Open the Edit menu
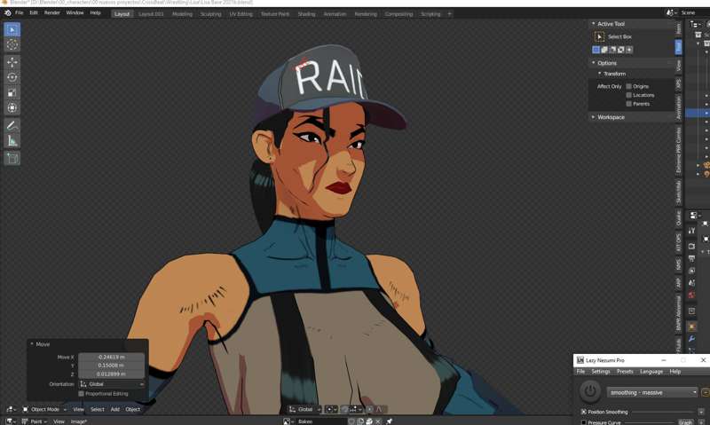Viewport: 710px width, 425px height. pyautogui.click(x=34, y=13)
